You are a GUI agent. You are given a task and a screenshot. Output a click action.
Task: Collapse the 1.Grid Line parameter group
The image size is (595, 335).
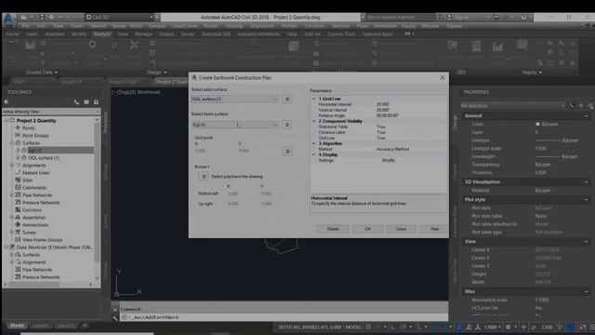click(314, 99)
